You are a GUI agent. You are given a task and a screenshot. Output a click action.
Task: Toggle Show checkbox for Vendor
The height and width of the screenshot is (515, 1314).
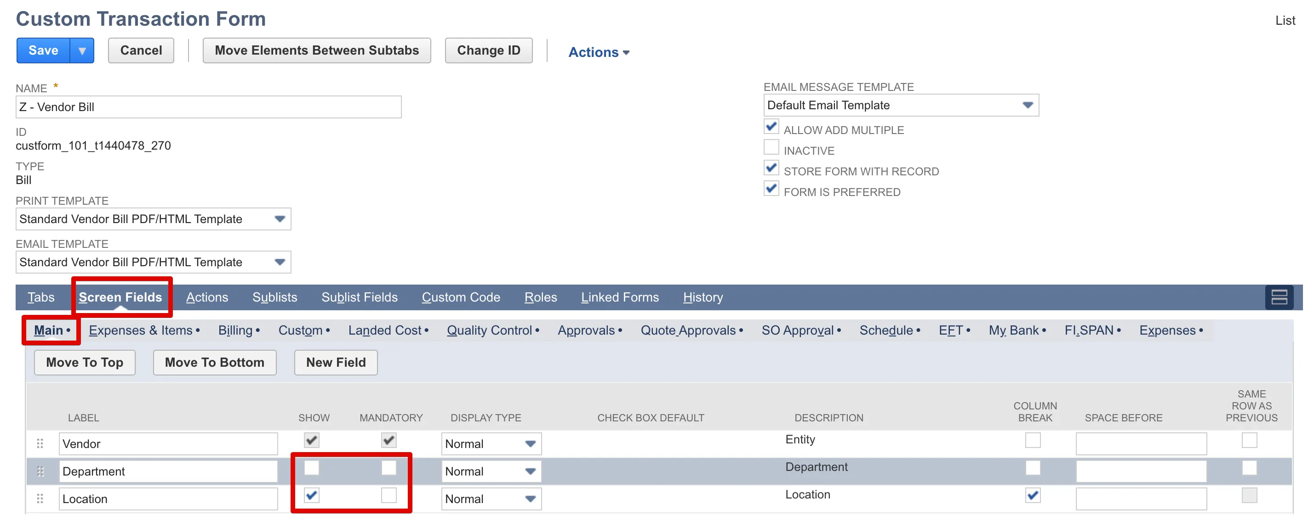(x=311, y=440)
